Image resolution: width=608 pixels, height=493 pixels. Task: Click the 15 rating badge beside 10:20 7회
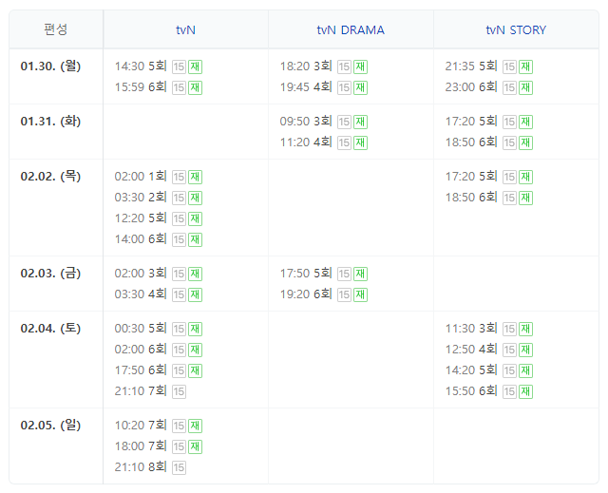179,426
